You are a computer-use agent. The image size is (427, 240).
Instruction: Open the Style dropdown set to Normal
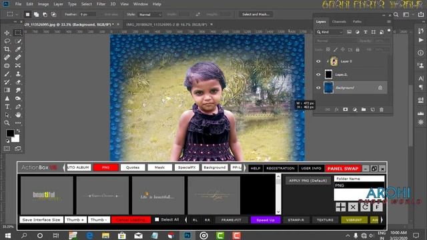[x=150, y=15]
